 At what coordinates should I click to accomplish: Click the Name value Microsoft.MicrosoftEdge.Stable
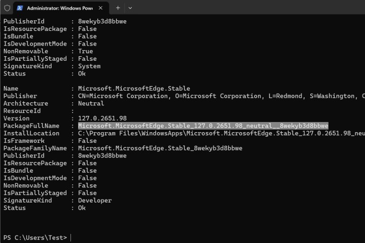pyautogui.click(x=134, y=89)
